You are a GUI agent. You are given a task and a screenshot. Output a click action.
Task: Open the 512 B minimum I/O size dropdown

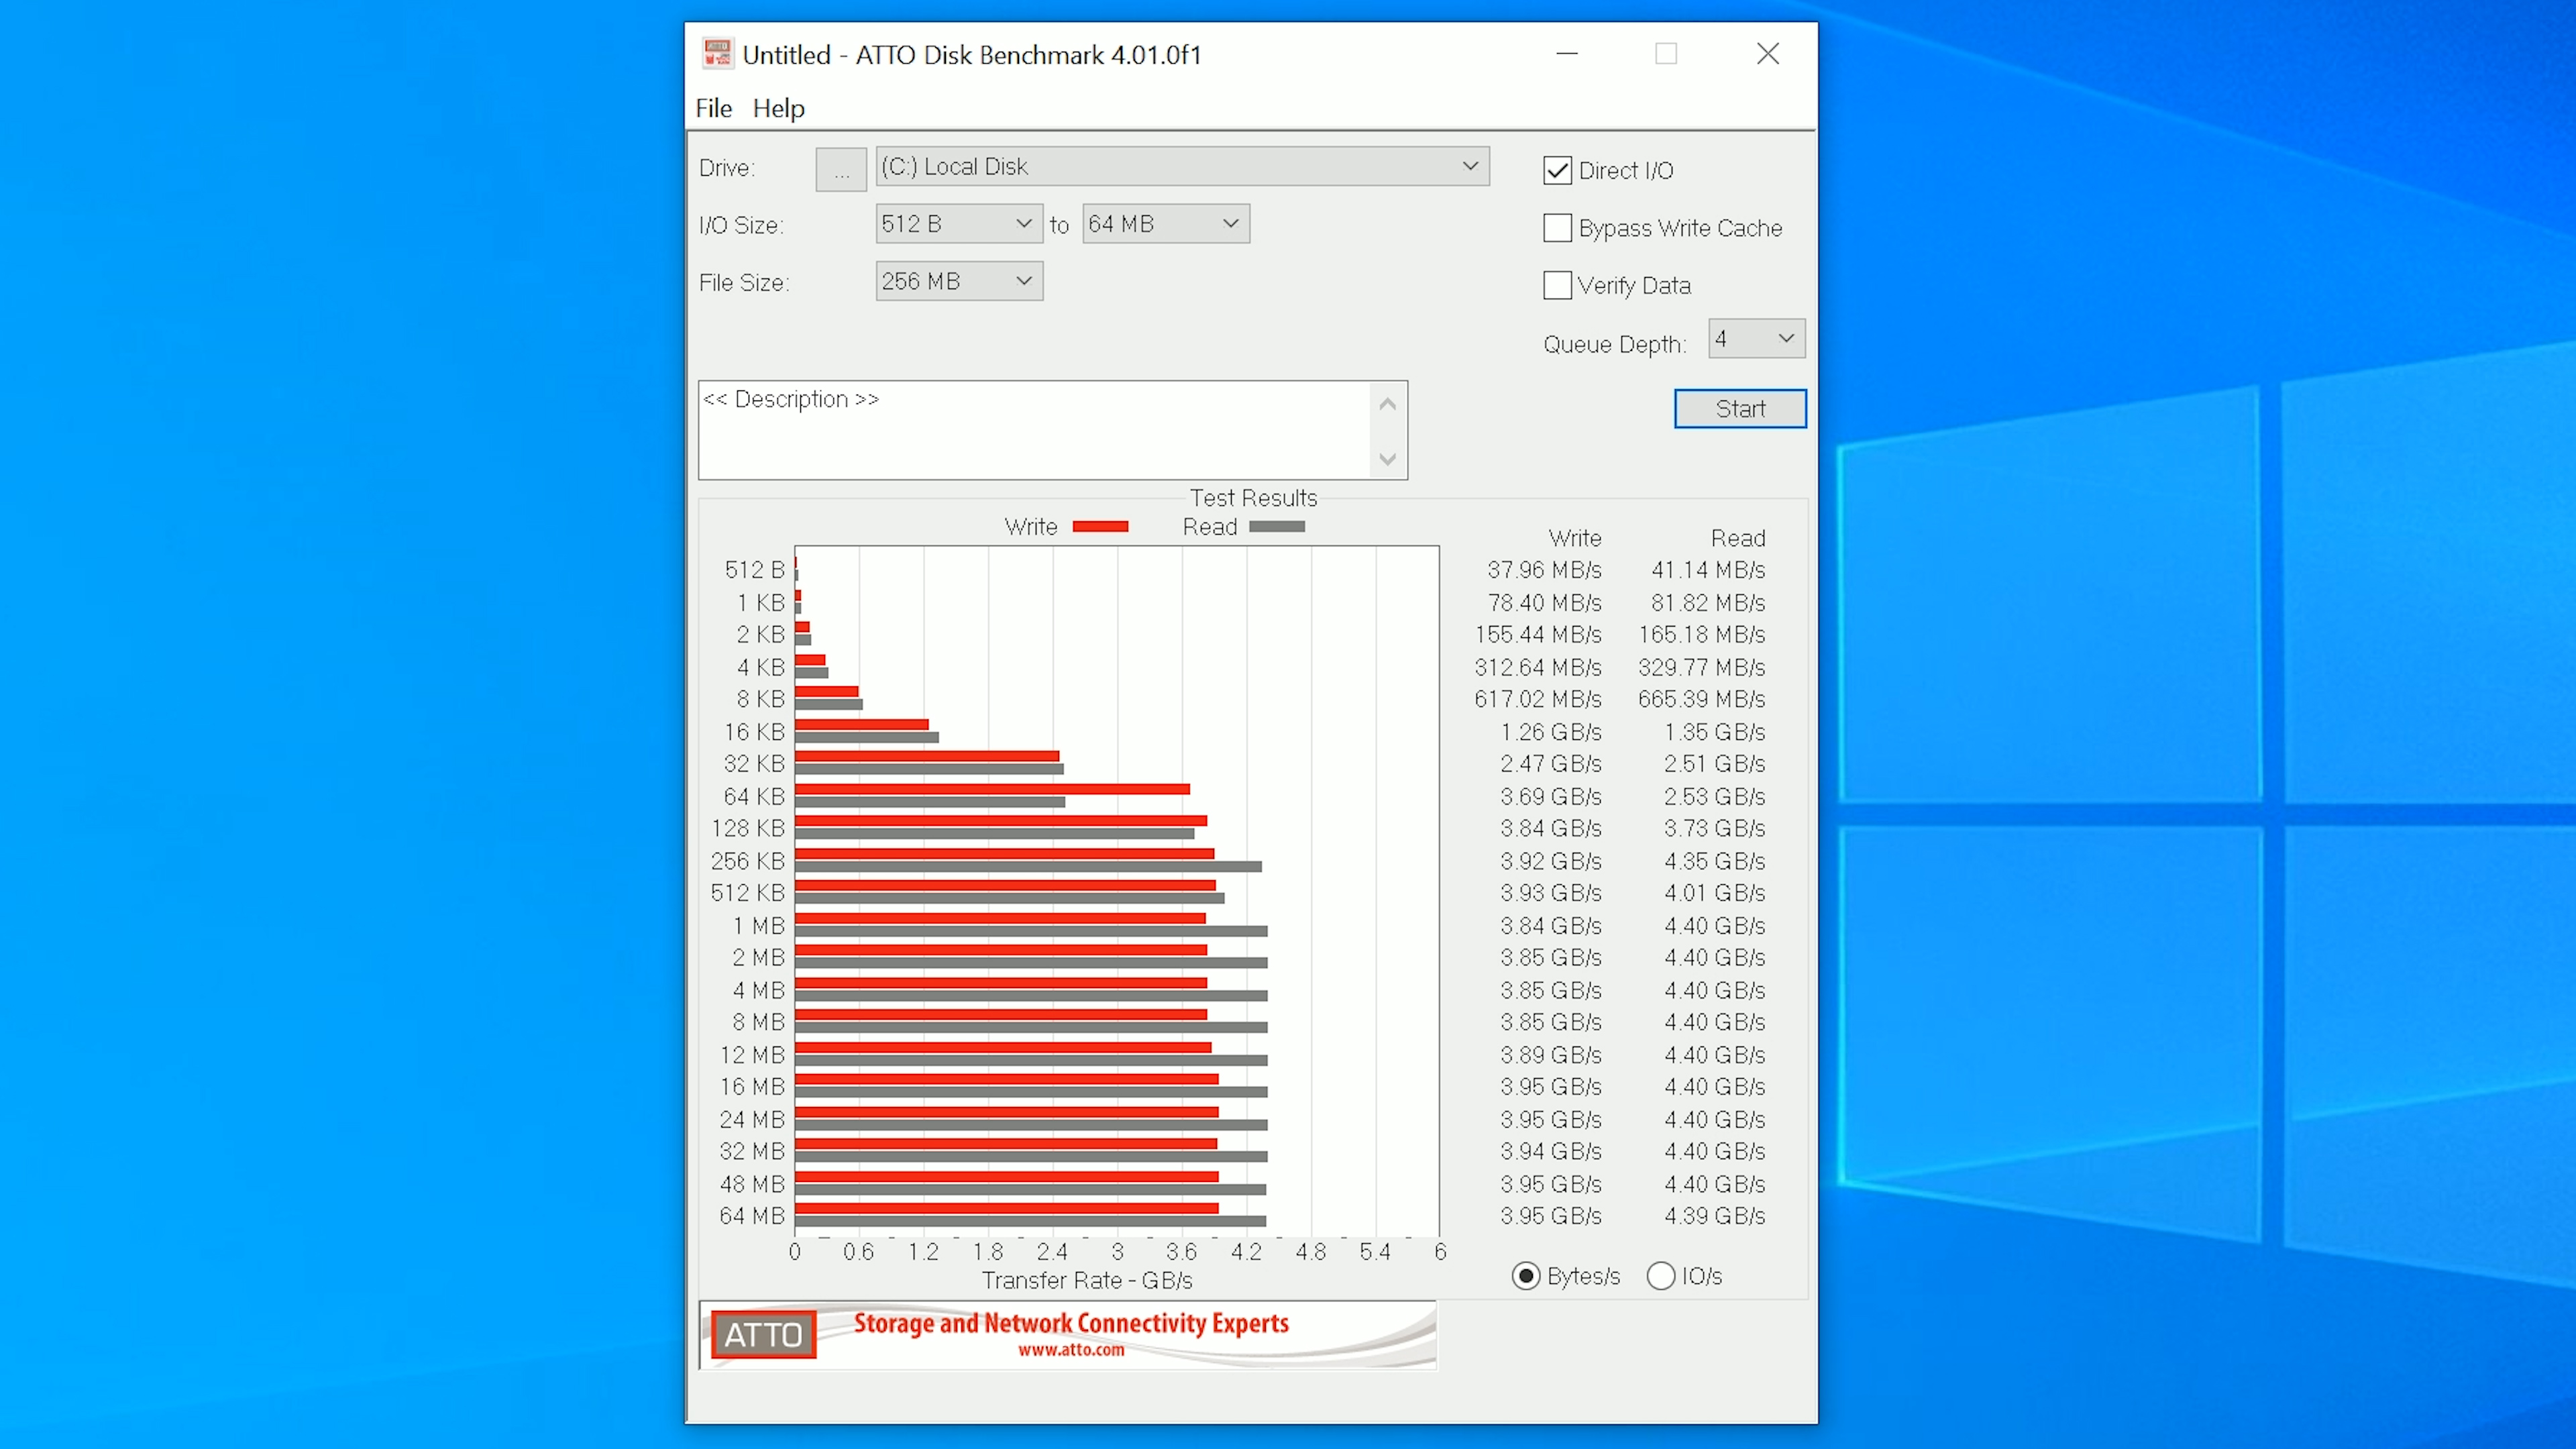pos(958,224)
